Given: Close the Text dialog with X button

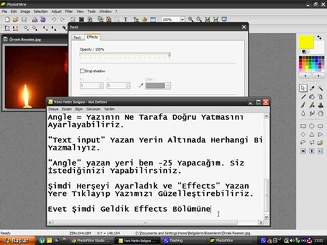Looking at the screenshot, I should click(244, 27).
